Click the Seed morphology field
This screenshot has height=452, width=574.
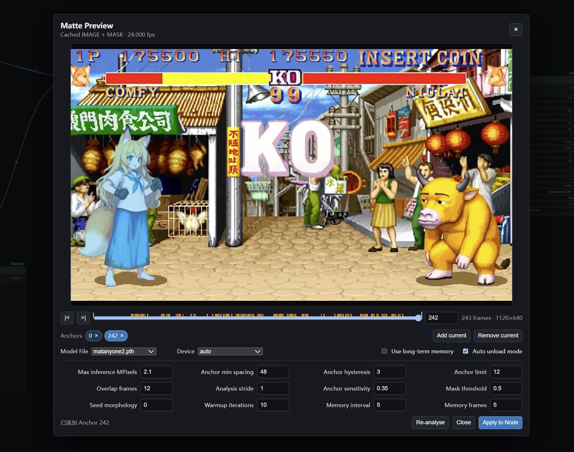click(157, 405)
